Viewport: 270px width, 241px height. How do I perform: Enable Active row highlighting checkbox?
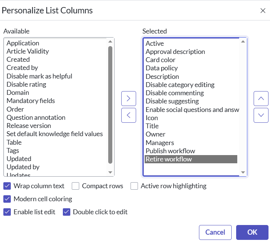134,186
